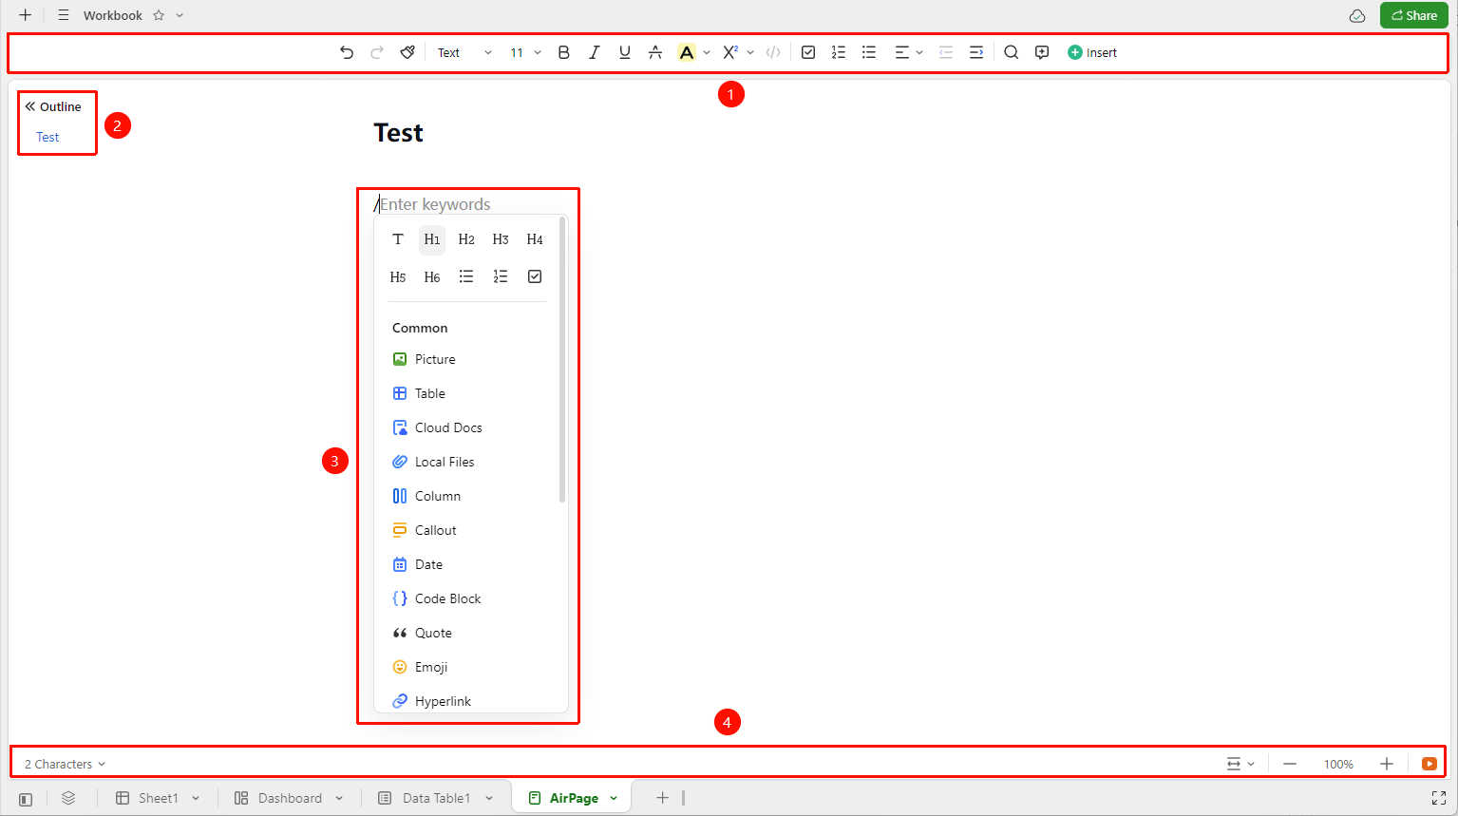
Task: Apply numbered list from the toolbar
Action: [x=839, y=52]
